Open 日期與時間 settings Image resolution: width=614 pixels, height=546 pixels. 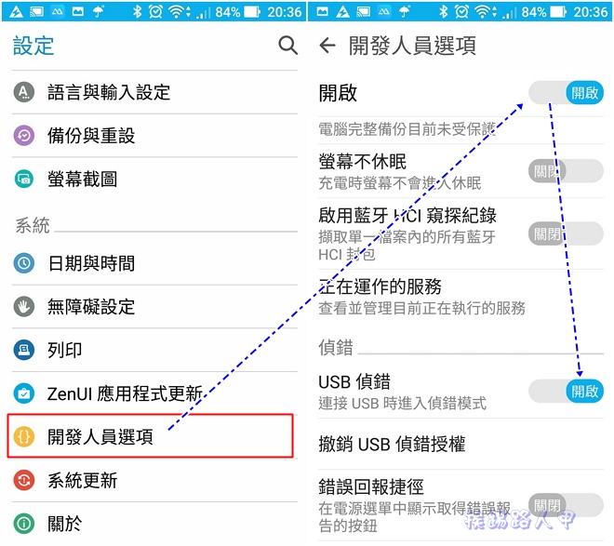(x=154, y=263)
